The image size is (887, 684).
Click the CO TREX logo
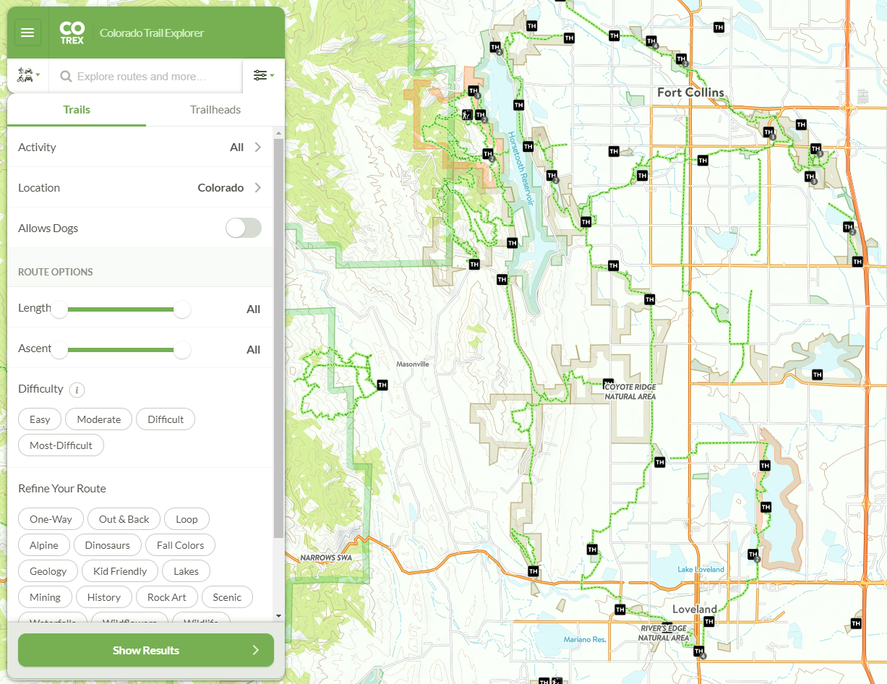72,32
